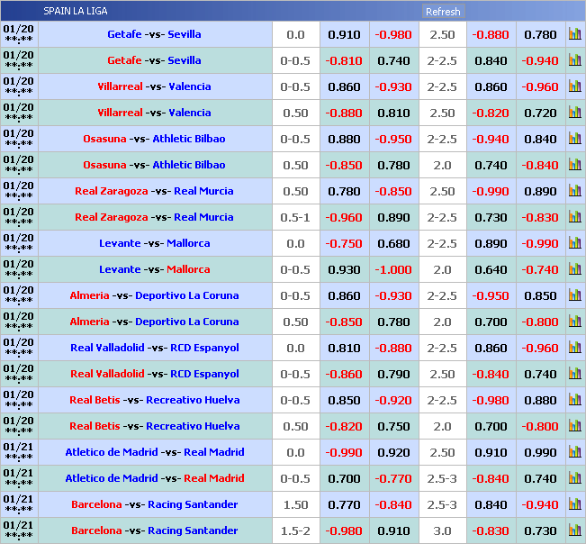Screen dimensions: 586x544
Task: Select -0.750 odds in Levante-Mallorca 0.0 row
Action: [344, 244]
